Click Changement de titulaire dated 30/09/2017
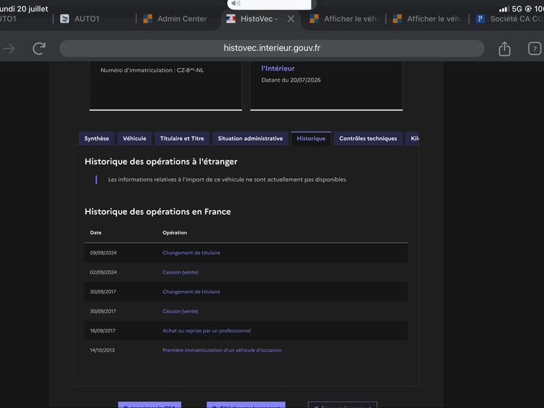 tap(191, 292)
